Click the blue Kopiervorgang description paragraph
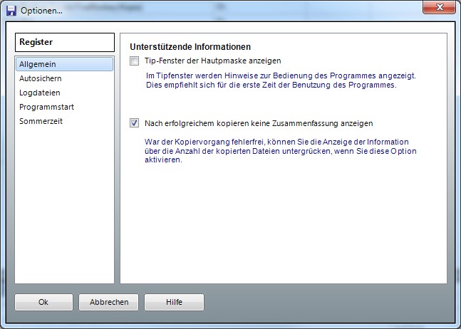Image resolution: width=461 pixels, height=329 pixels. tap(280, 151)
